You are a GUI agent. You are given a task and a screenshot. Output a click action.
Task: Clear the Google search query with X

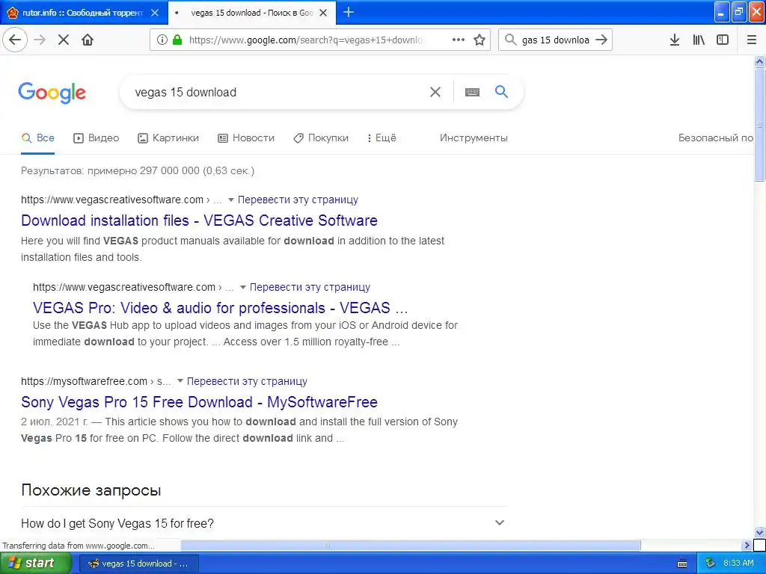(435, 92)
